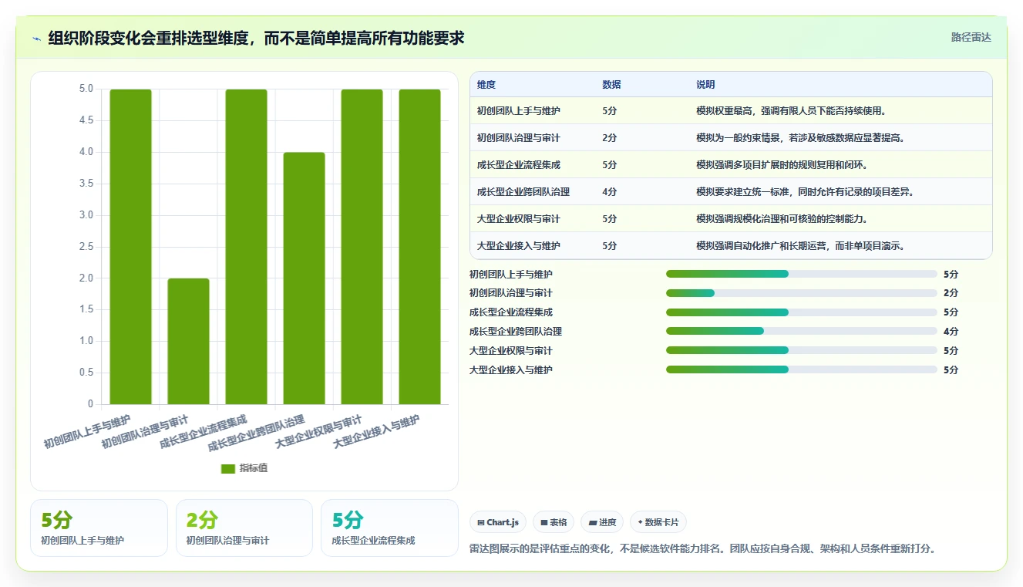This screenshot has width=1023, height=587.
Task: Click progress bar for 大型企业接入与维护
Action: 802,370
